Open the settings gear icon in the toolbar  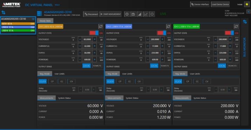[127, 14]
